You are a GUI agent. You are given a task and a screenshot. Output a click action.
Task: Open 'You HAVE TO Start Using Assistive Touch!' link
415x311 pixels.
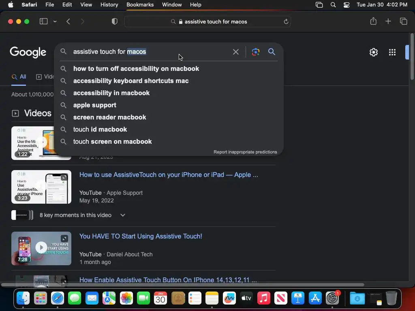click(141, 236)
